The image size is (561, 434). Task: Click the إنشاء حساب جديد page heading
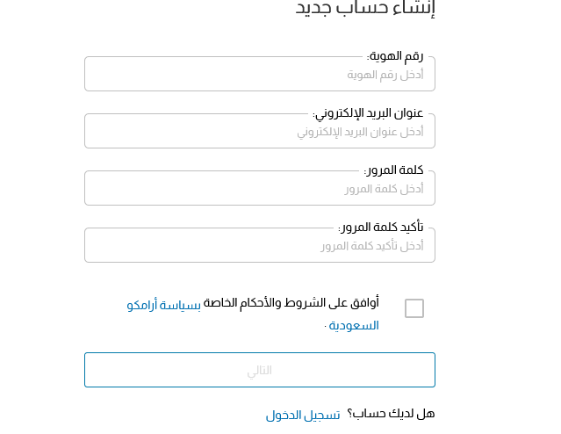point(365,8)
